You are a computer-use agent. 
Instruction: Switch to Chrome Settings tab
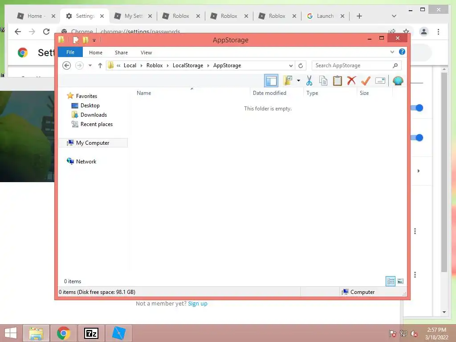point(85,16)
